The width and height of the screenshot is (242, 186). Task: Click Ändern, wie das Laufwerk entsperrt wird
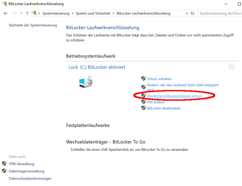click(183, 87)
